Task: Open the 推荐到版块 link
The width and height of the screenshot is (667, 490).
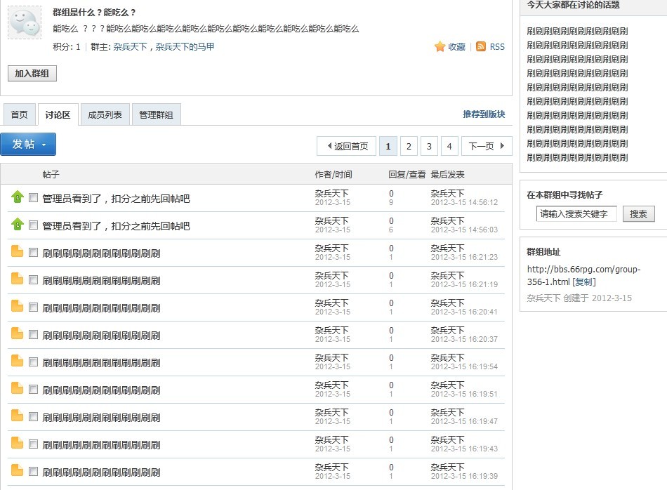Action: pos(484,114)
